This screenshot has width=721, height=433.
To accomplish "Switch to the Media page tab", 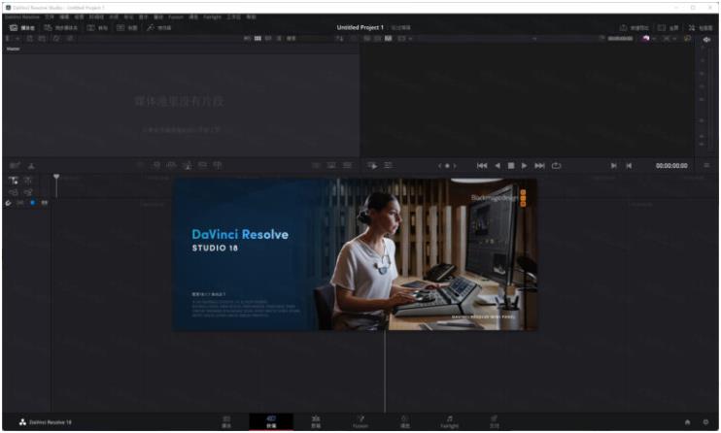I will 226,422.
